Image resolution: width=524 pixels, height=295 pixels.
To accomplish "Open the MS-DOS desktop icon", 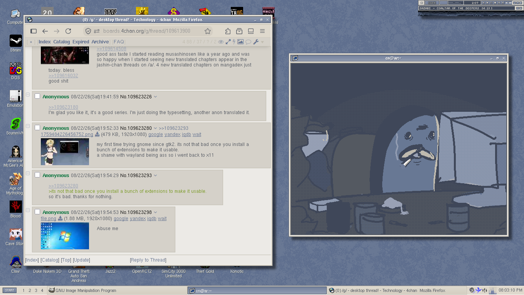I will point(15,68).
